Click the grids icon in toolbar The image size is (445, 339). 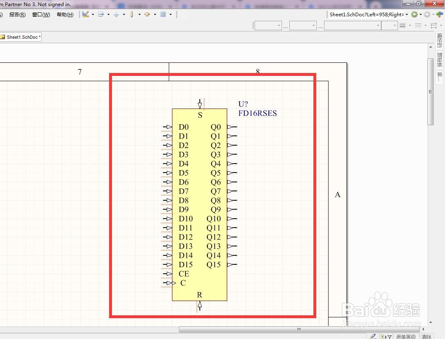tap(163, 14)
